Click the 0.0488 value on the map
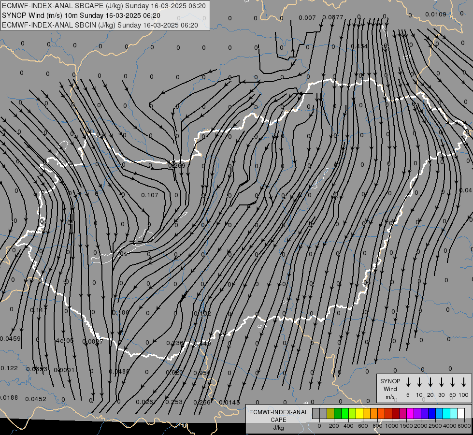Image resolution: width=473 pixels, height=435 pixels. pos(119,372)
